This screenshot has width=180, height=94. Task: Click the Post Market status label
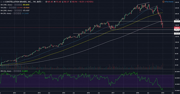click(x=170, y=2)
